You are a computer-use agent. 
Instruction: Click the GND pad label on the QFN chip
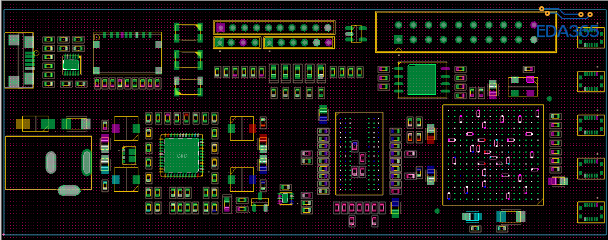(x=182, y=156)
